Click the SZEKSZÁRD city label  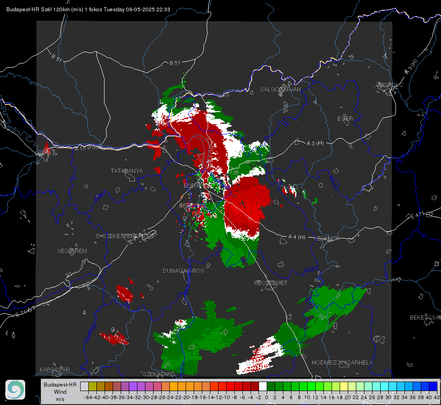click(x=159, y=374)
